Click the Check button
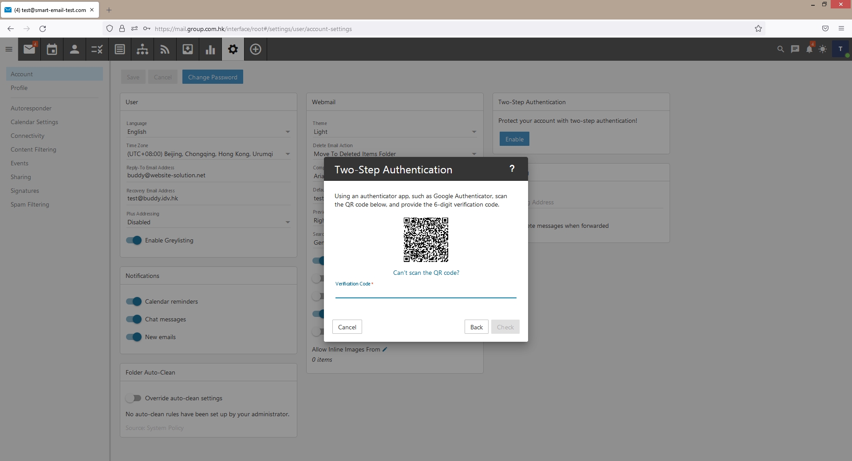 tap(505, 327)
